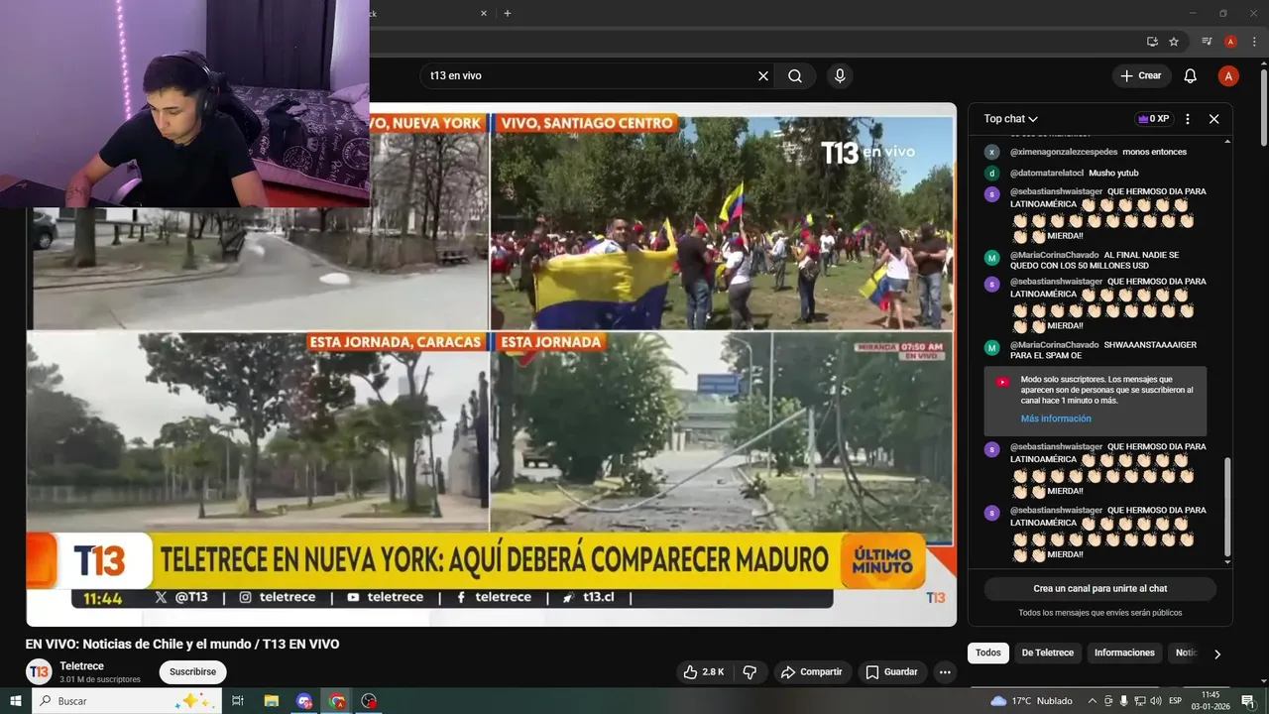Image resolution: width=1269 pixels, height=714 pixels.
Task: Click Crea un canal para unirte al chat
Action: (1100, 588)
